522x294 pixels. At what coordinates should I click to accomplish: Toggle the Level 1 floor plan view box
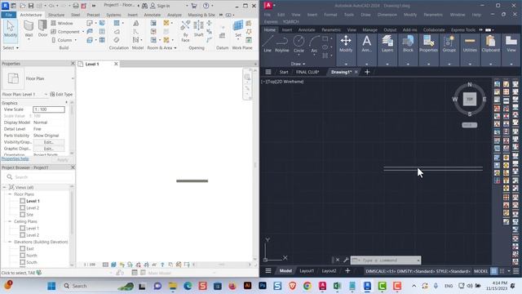(22, 201)
